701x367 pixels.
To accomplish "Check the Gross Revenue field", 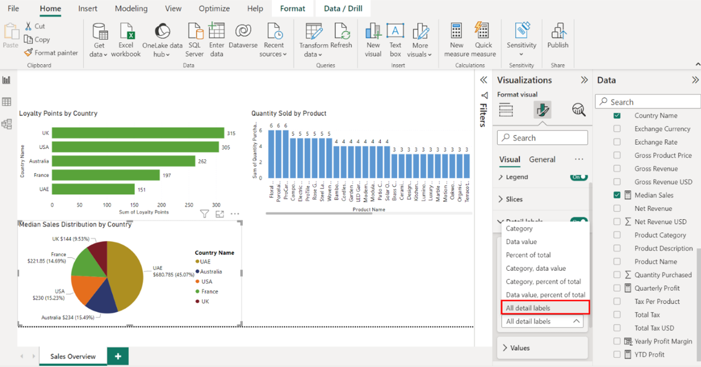I will pos(617,169).
